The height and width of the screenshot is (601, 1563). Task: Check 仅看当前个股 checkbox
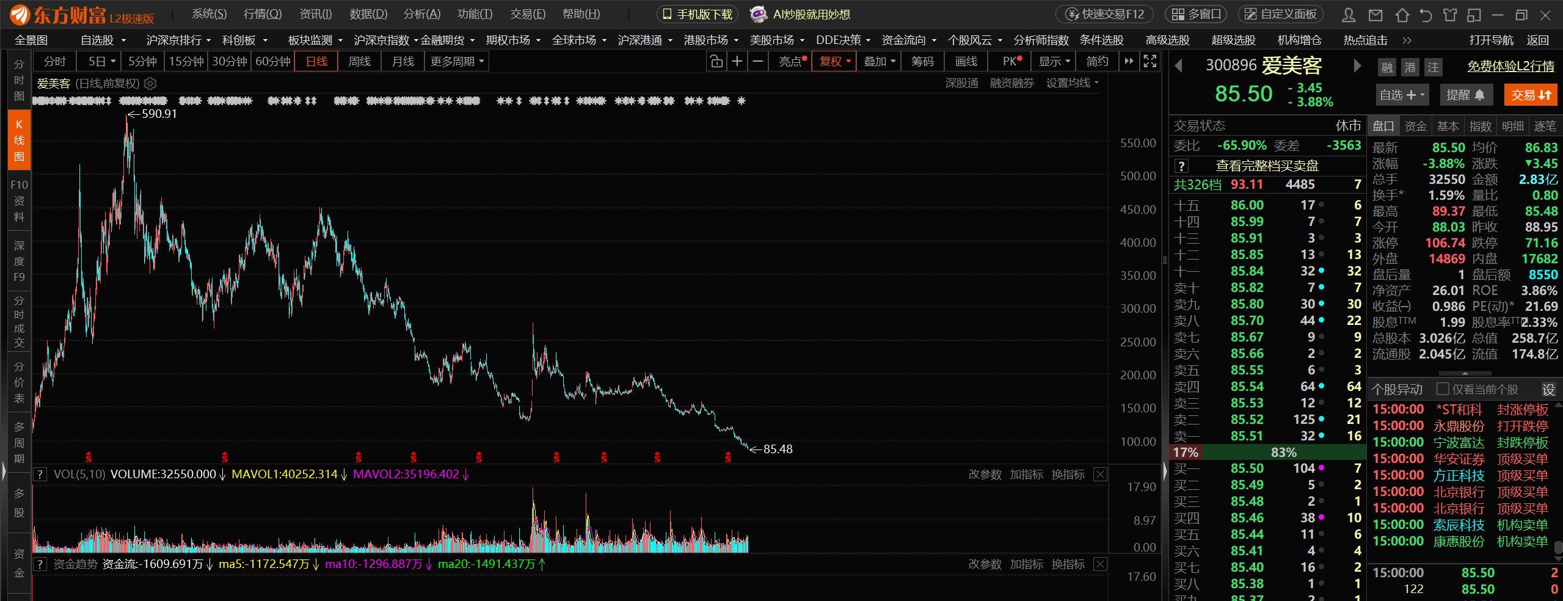pos(1443,389)
